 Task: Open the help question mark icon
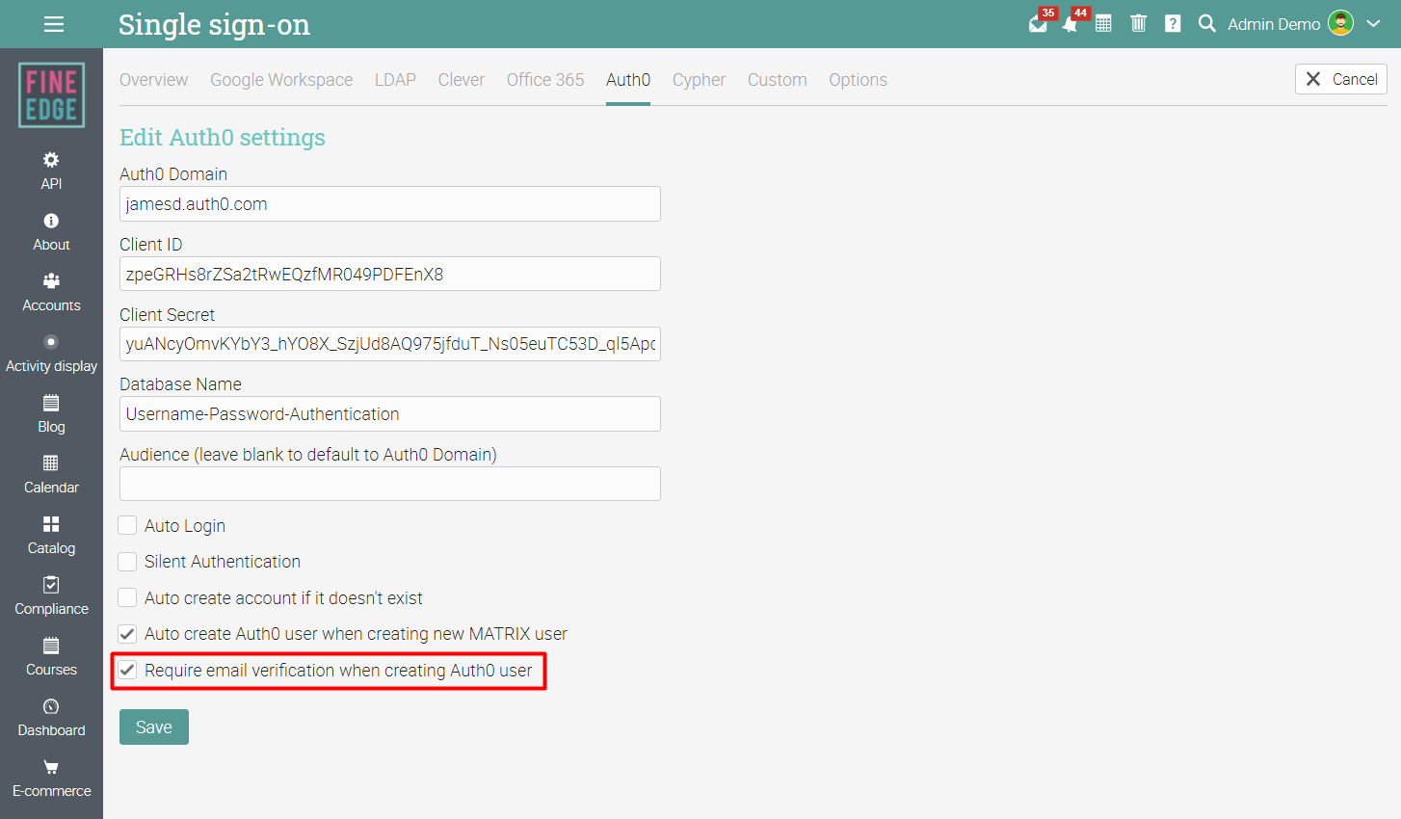1173,23
